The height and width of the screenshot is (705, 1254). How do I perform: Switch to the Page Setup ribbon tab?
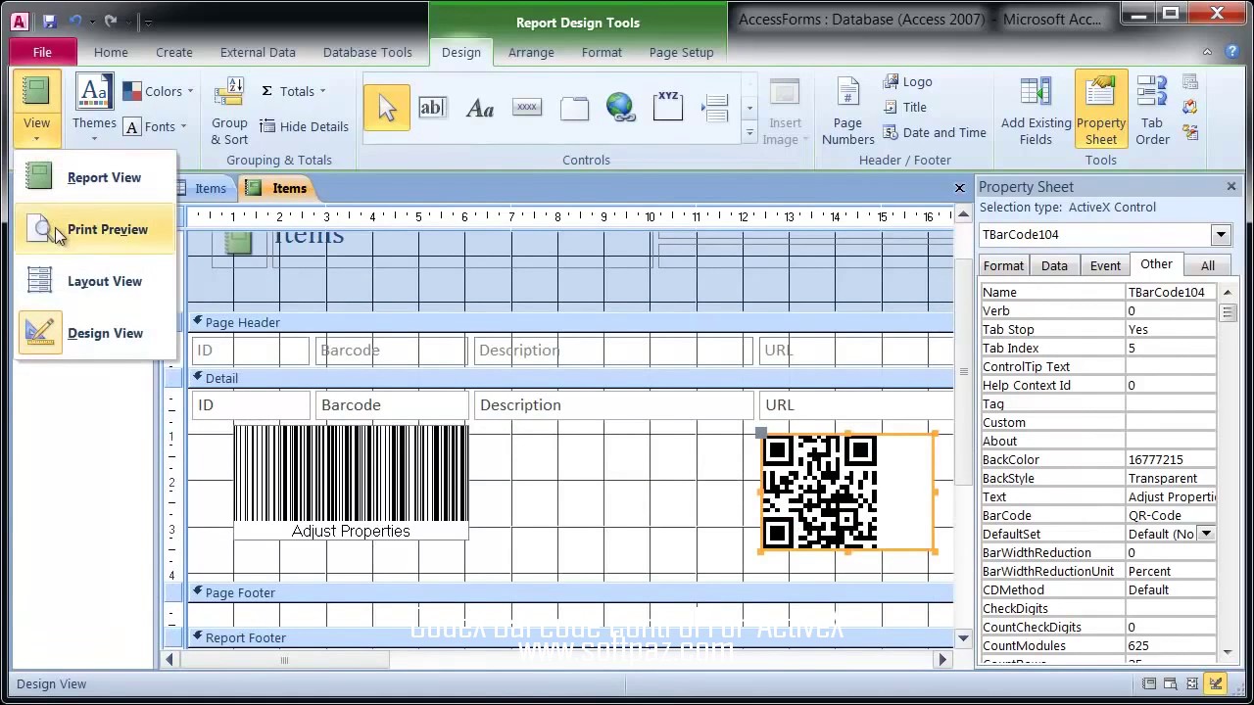coord(681,52)
